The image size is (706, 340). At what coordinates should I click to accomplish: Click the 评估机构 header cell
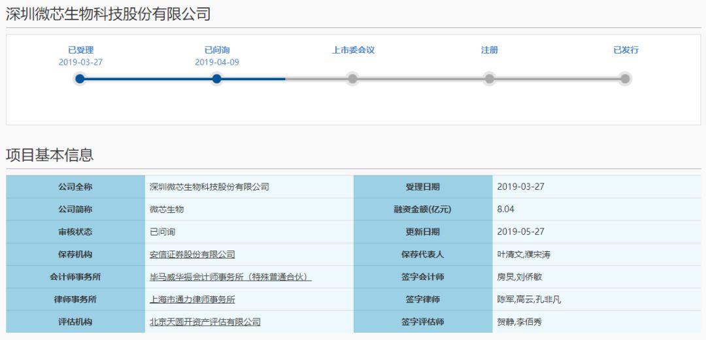(x=76, y=322)
